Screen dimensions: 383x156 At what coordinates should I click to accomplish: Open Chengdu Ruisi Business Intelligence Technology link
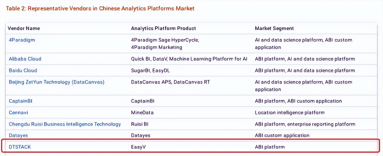pos(65,124)
